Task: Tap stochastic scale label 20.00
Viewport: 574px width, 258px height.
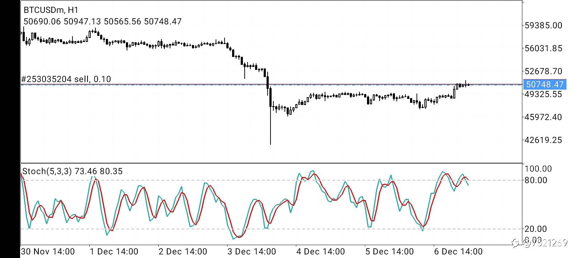Action: point(536,229)
